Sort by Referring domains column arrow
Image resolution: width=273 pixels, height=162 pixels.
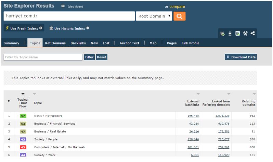254,94
